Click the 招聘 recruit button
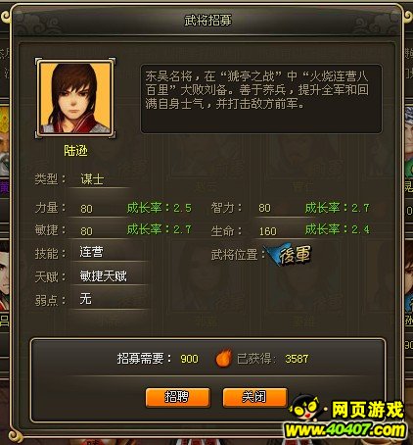The width and height of the screenshot is (413, 445). pyautogui.click(x=177, y=397)
